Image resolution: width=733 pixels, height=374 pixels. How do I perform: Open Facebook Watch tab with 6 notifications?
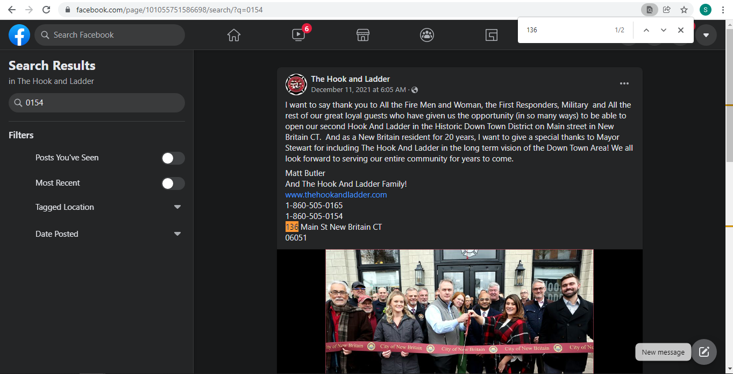(x=298, y=35)
